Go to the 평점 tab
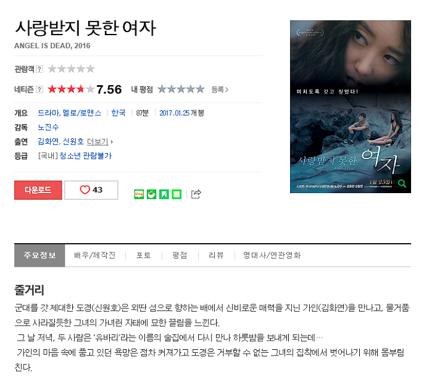The height and width of the screenshot is (385, 432). [x=180, y=255]
